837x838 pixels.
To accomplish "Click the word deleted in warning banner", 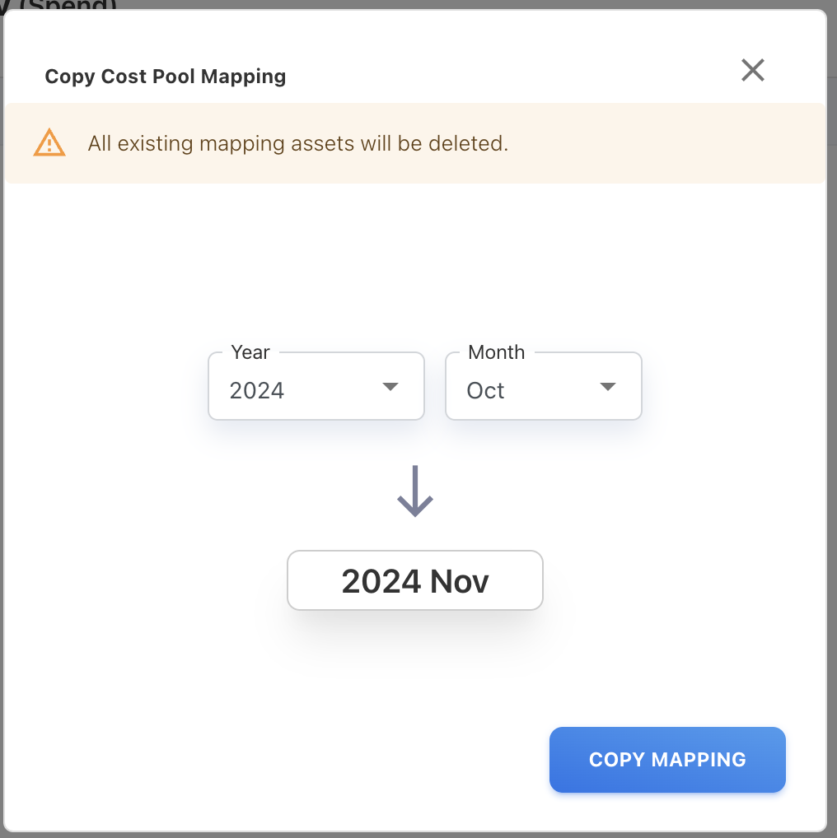I will [472, 143].
